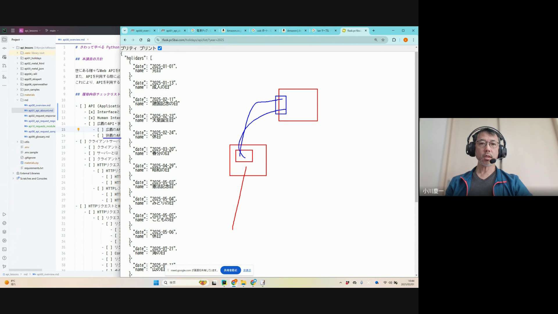Expand the api01_holidays folder
This screenshot has height=314, width=558.
point(17,58)
